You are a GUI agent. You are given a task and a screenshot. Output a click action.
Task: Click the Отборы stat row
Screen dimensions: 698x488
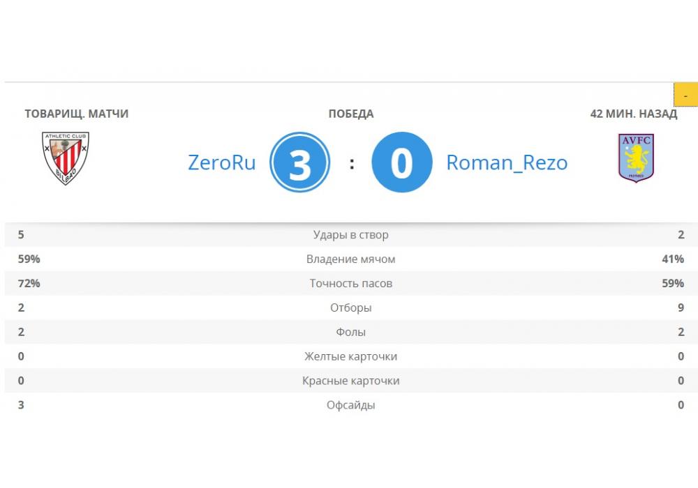350,307
